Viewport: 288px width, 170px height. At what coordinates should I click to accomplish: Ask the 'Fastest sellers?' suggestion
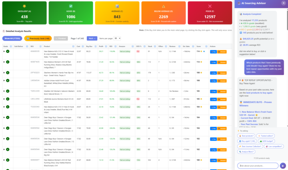click(266, 136)
